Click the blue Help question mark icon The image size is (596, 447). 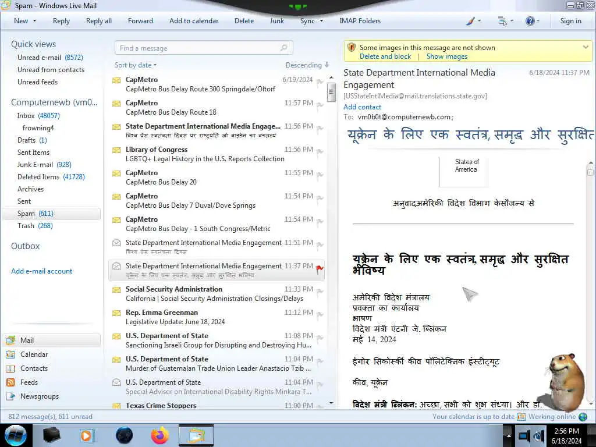point(530,22)
